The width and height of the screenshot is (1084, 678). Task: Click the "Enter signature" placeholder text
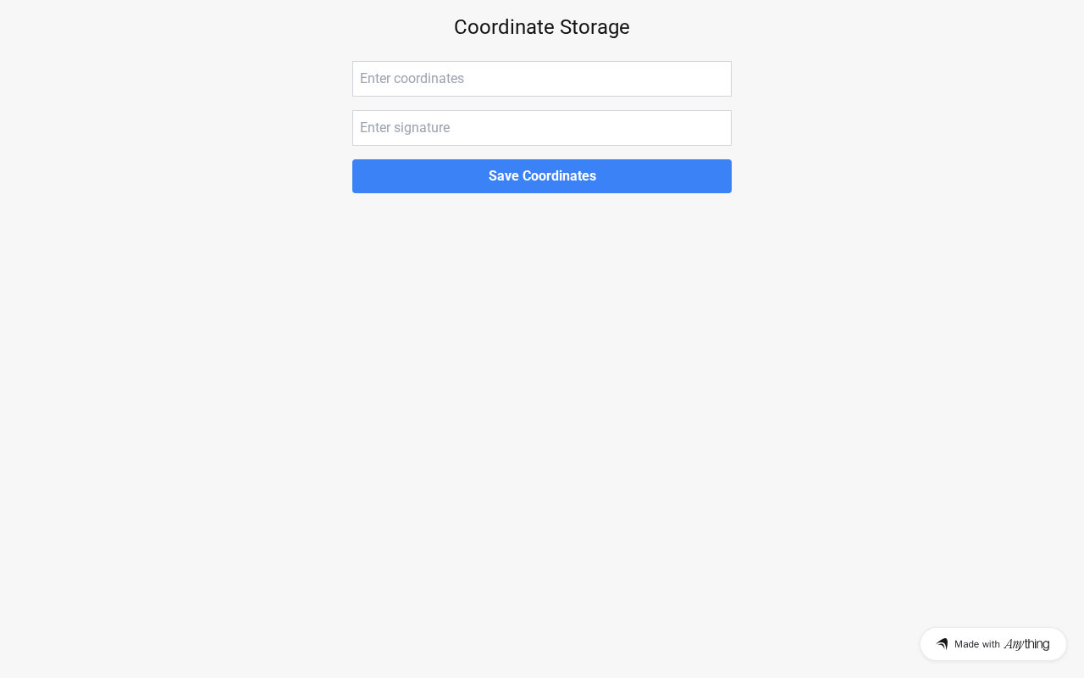pos(405,128)
